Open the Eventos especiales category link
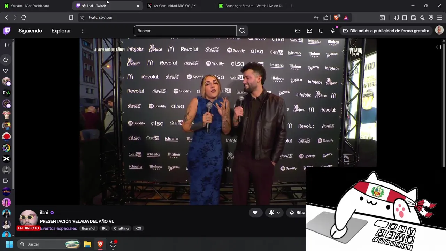 [x=59, y=228]
